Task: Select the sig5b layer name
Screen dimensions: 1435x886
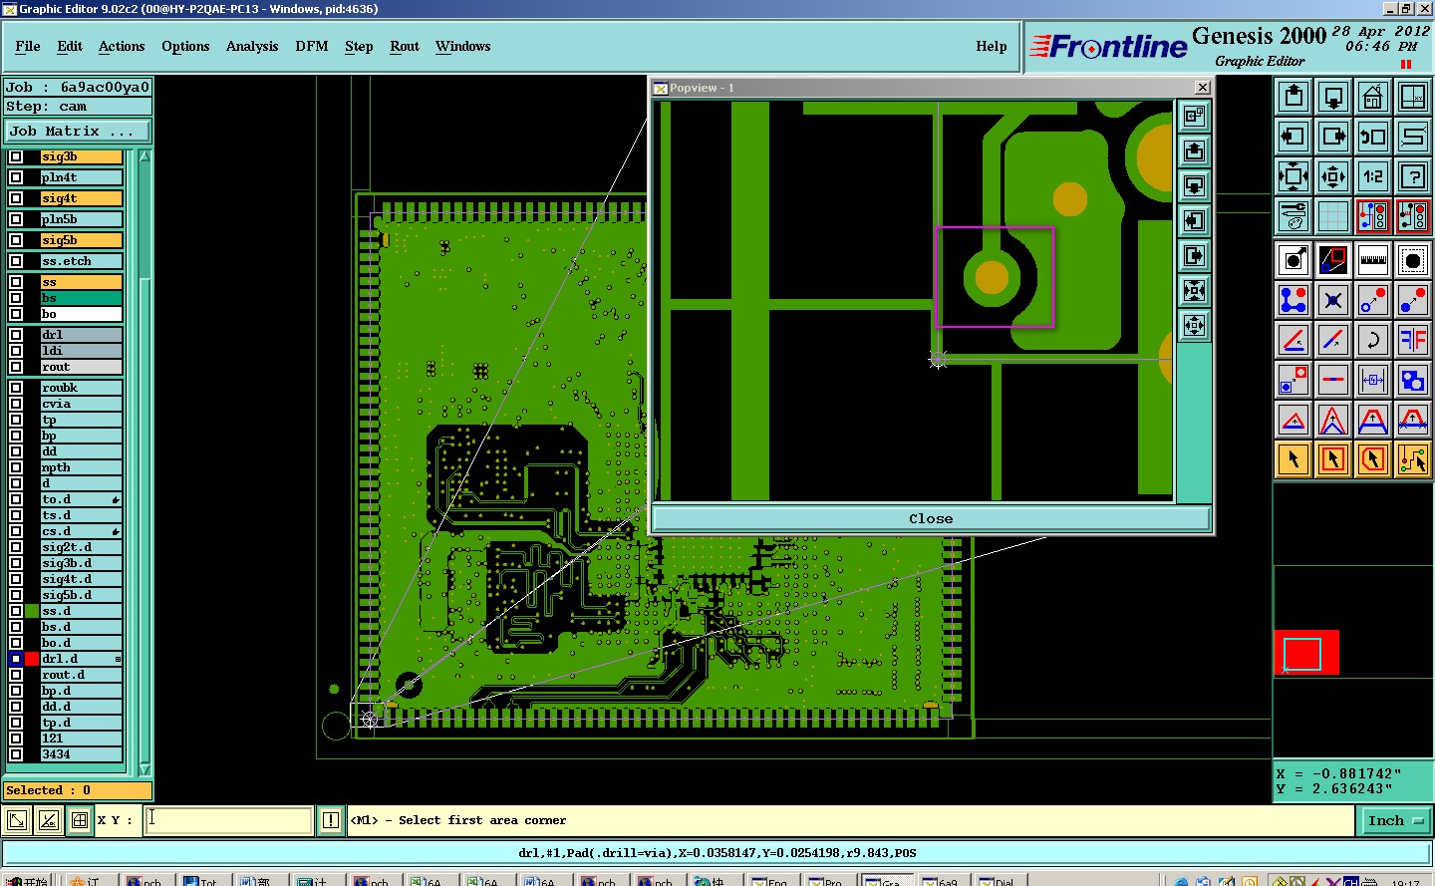Action: (x=82, y=240)
